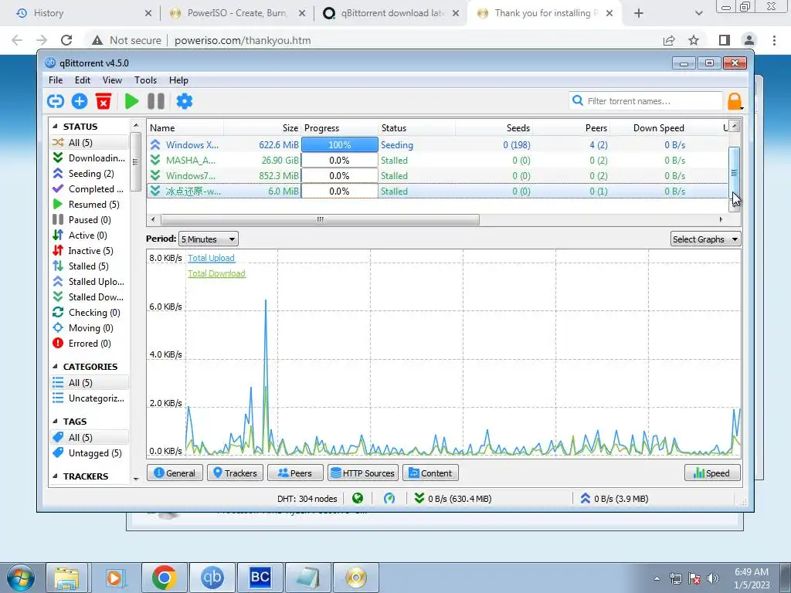791x593 pixels.
Task: Click the 100% progress bar of Windows X
Action: click(340, 144)
